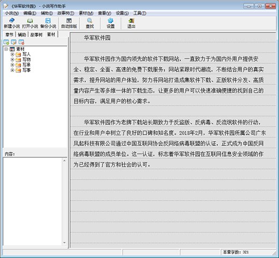
Task: Open the 设置(S) menu
Action: pos(122,13)
